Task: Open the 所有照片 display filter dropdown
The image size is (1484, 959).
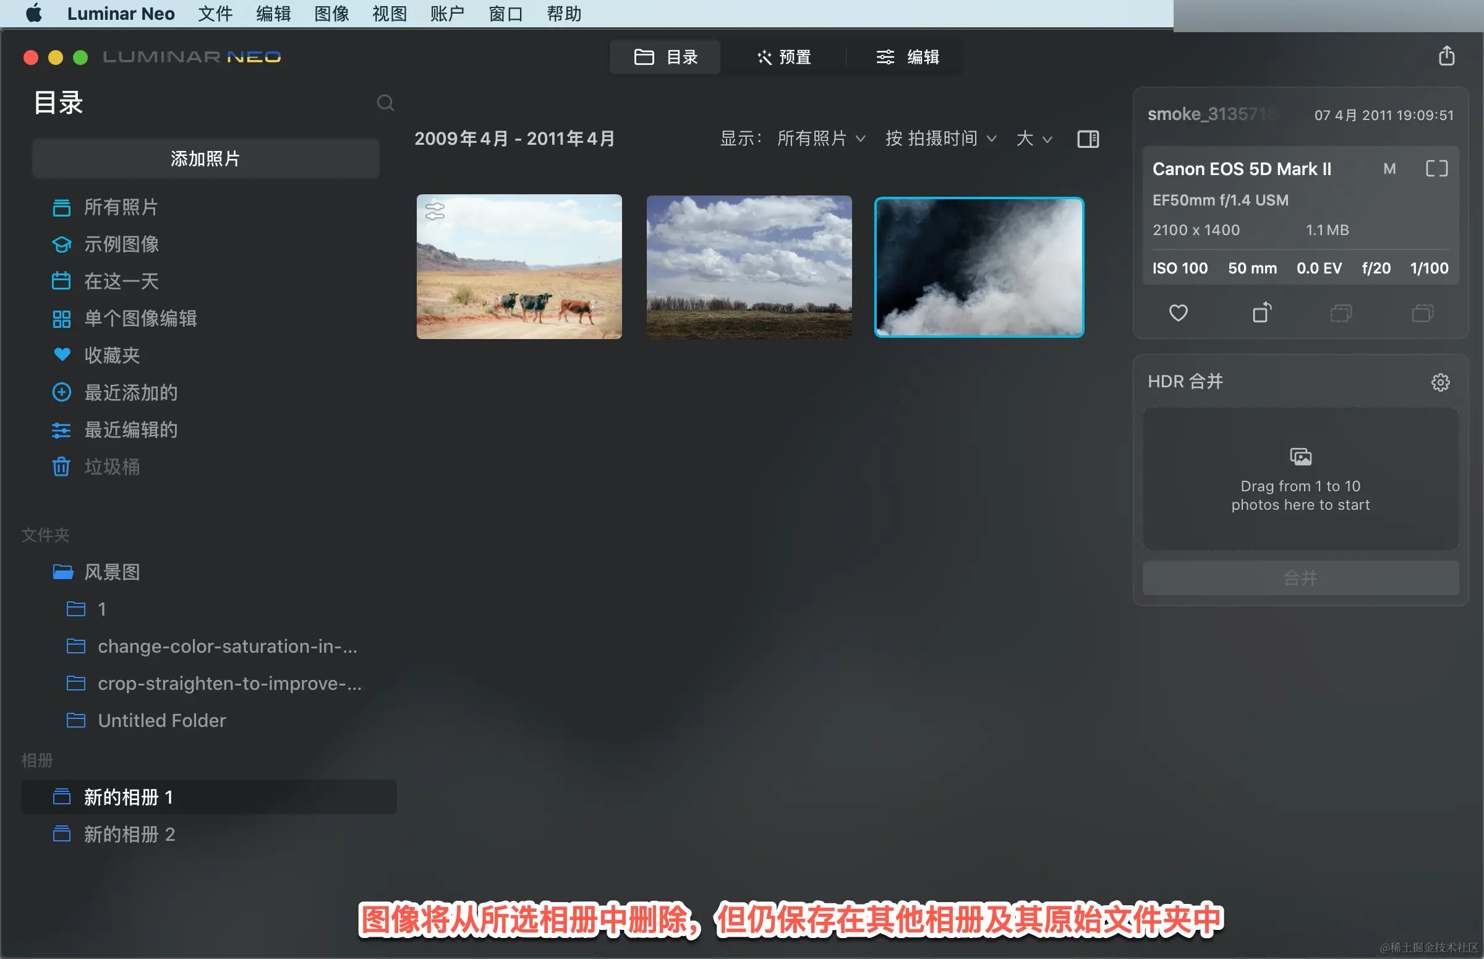Action: coord(821,138)
